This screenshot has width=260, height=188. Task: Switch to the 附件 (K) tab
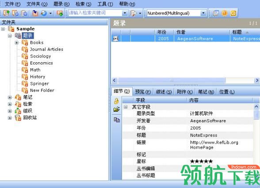185,92
